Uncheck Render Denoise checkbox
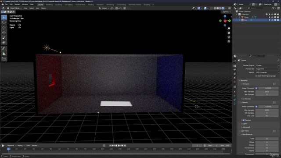 243,120
